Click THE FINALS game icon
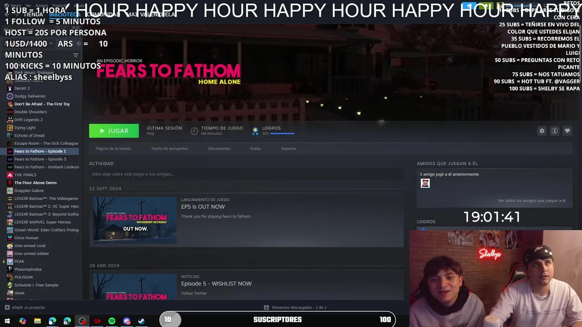Viewport: 582px width, 327px height. tap(10, 175)
